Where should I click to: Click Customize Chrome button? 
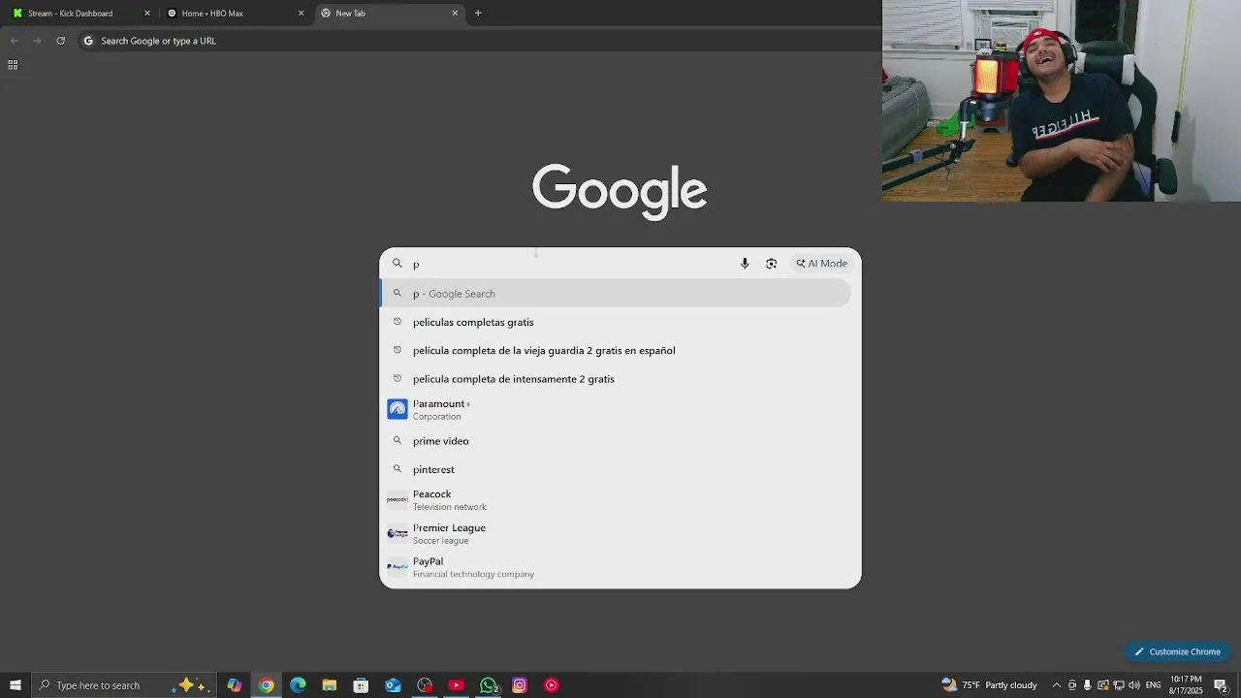[1177, 651]
